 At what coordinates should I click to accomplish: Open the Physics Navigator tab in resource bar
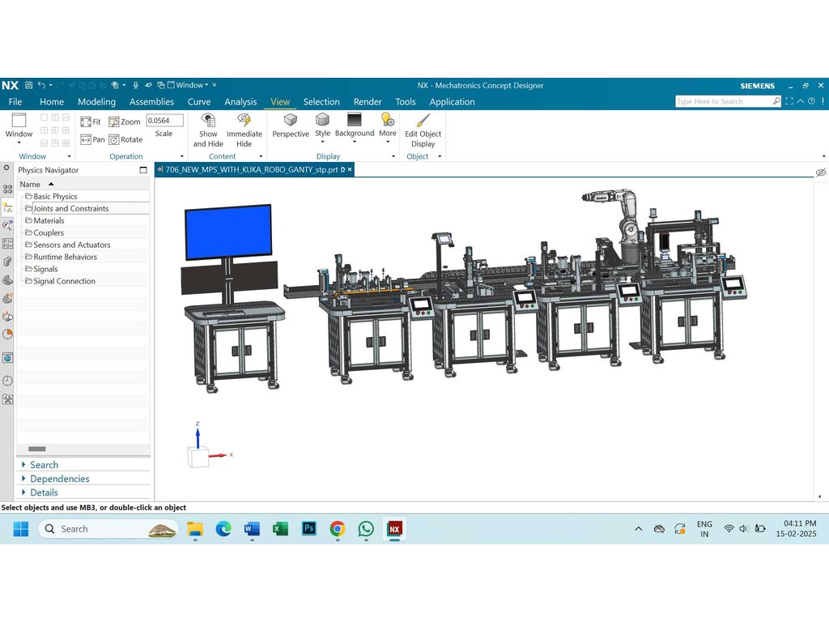point(7,208)
